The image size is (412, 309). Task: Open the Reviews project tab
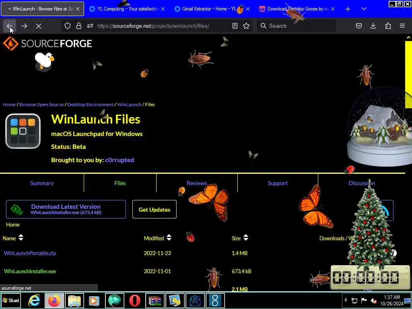tap(197, 183)
